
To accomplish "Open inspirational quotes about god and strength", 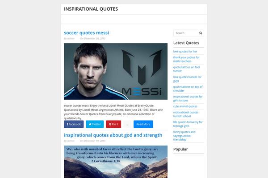I will click(113, 135).
